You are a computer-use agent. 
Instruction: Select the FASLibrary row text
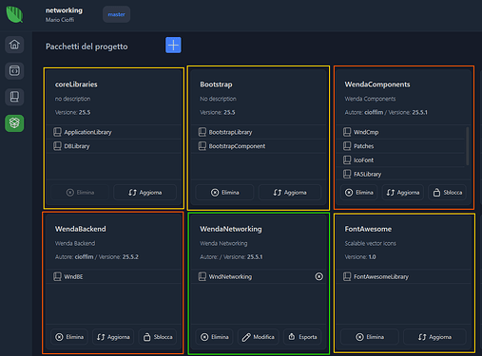[x=368, y=174]
